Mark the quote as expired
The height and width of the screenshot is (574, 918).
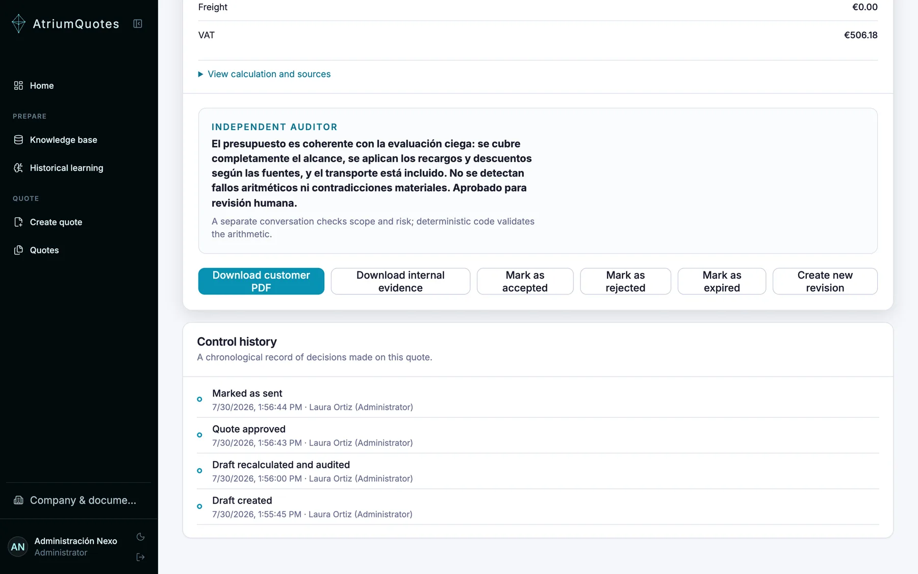tap(722, 281)
